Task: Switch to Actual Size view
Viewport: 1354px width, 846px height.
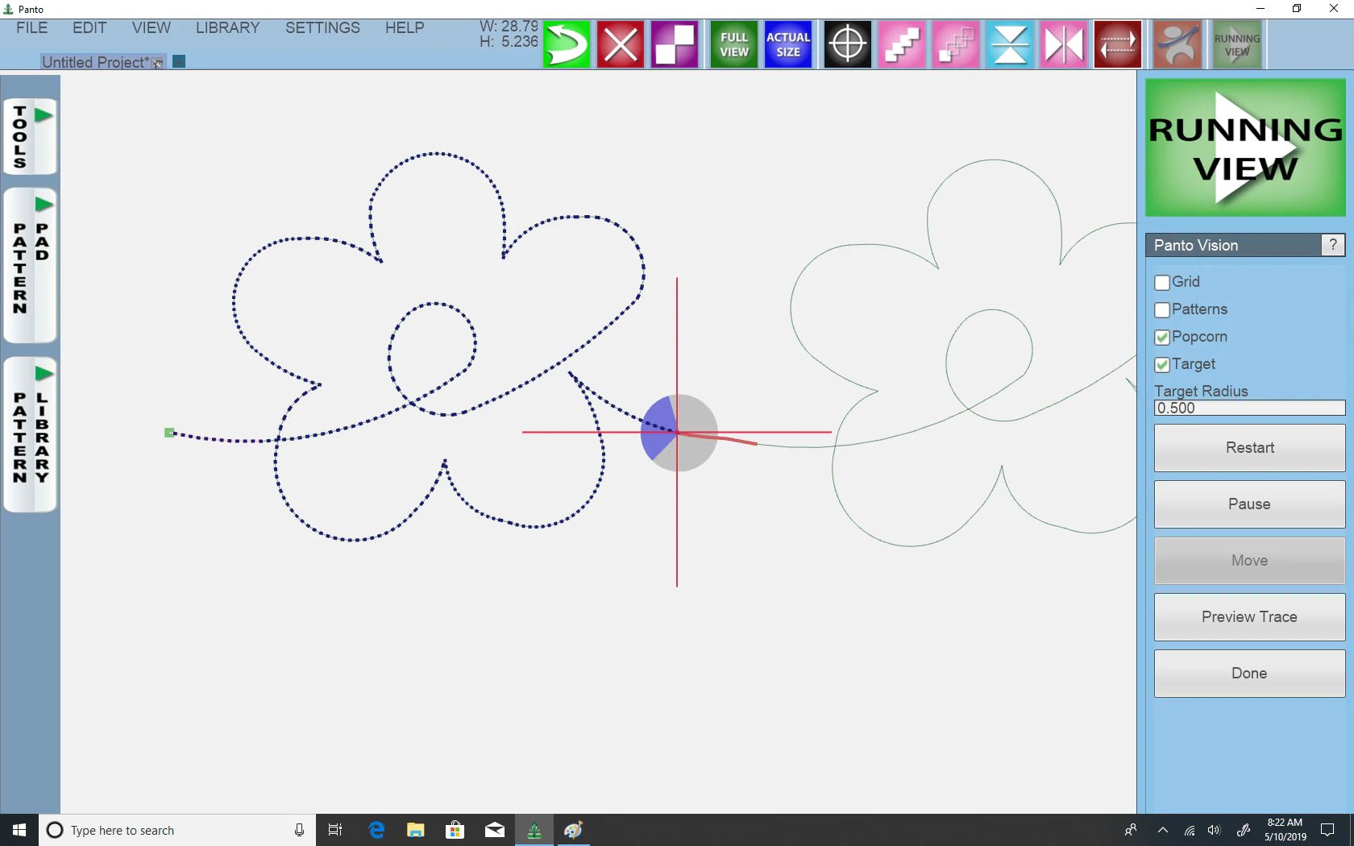Action: point(787,44)
